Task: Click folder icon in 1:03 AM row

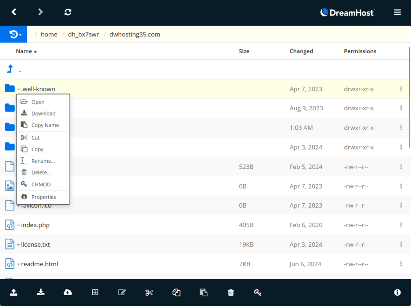Action: coord(10,127)
